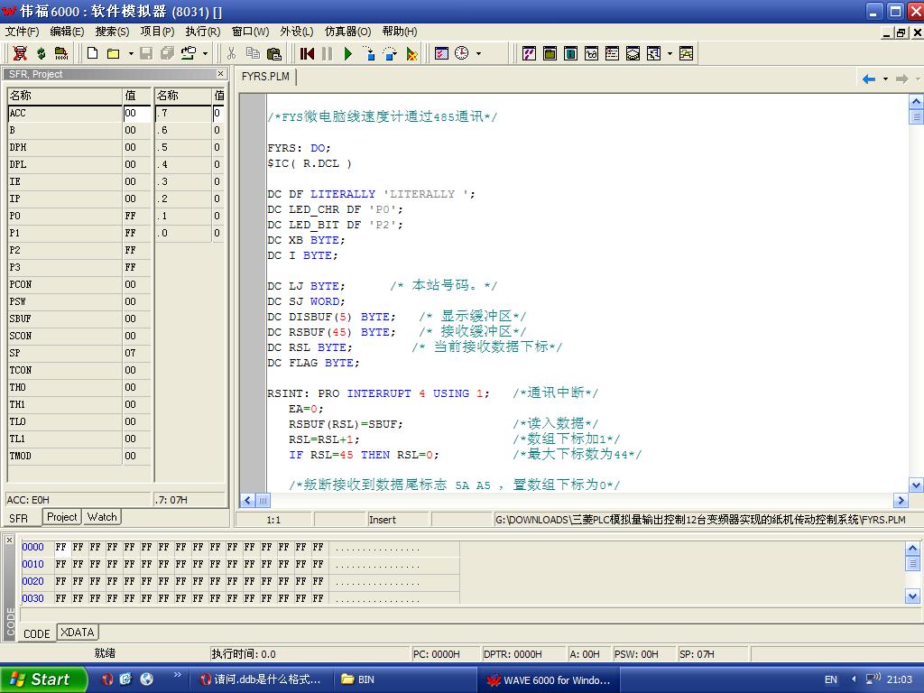The height and width of the screenshot is (693, 924).
Task: Click the Step Into debug icon
Action: pyautogui.click(x=369, y=54)
